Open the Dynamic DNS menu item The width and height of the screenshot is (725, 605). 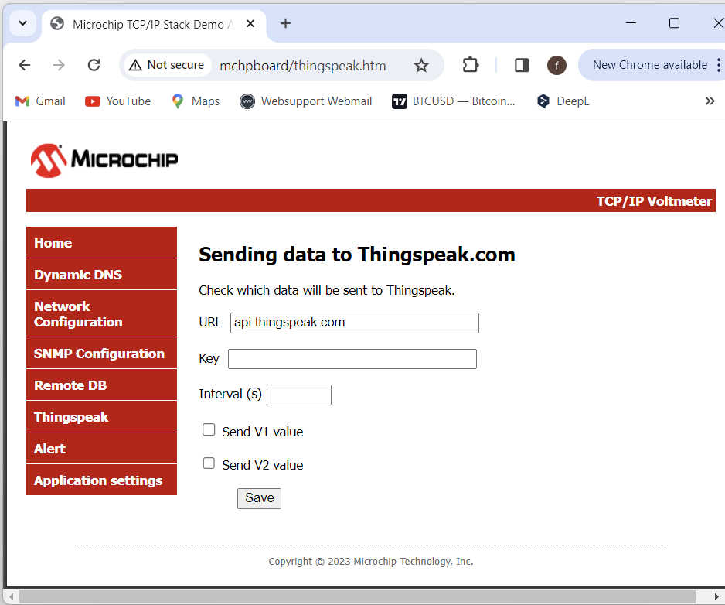click(x=102, y=275)
